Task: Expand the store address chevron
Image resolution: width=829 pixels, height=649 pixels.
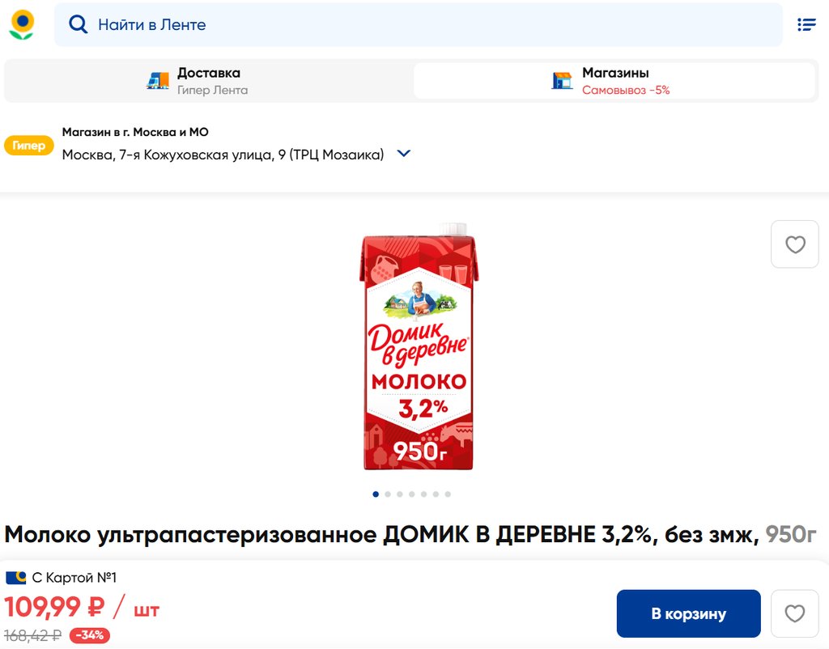Action: coord(403,154)
